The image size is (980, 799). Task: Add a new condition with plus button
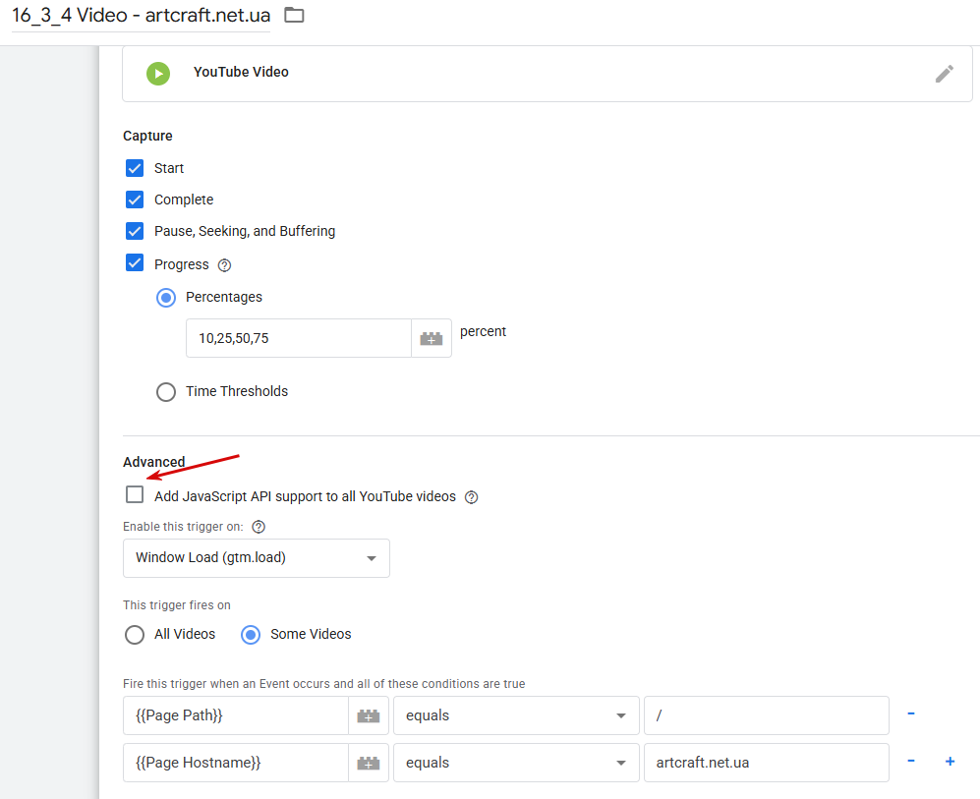pos(950,761)
